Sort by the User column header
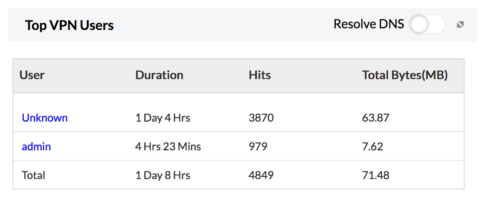Viewport: 485px width, 202px height. point(32,75)
